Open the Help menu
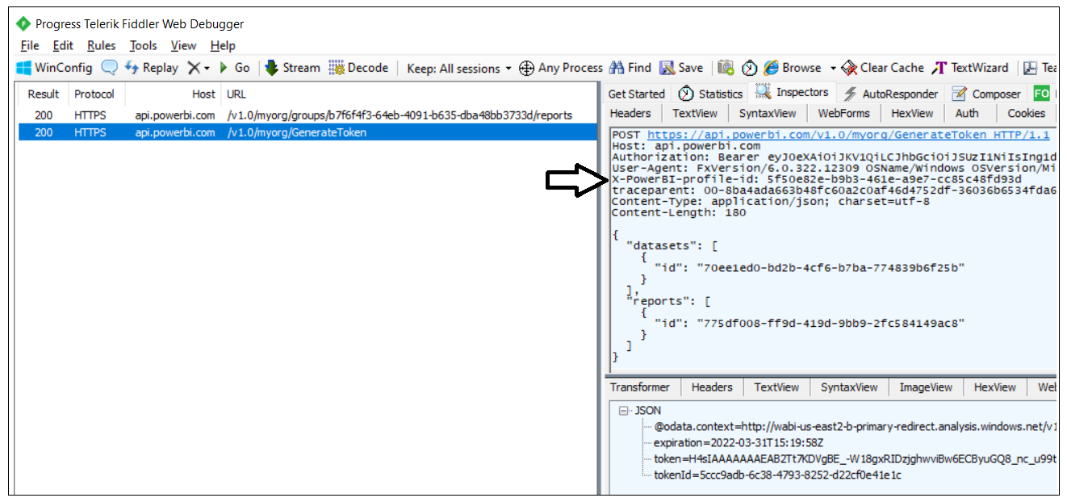Viewport: 1067px width, 502px height. pos(223,46)
